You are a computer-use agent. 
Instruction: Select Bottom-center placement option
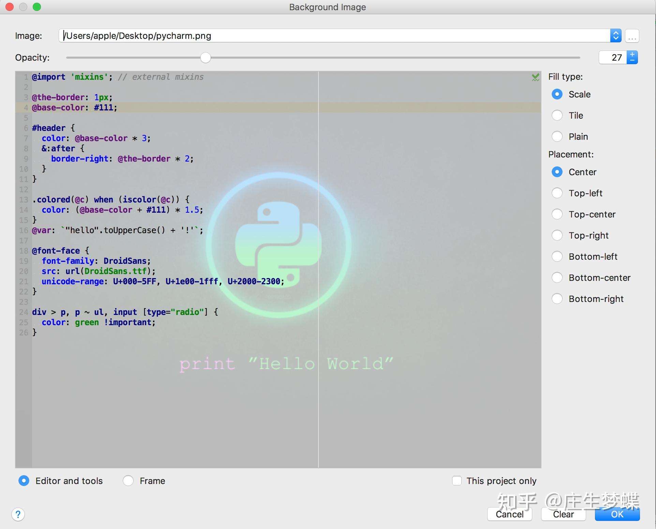[x=557, y=278]
